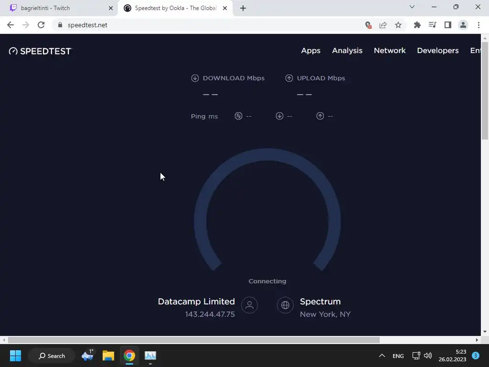Click the globe server icon next to Spectrum
Screen dimensions: 489x367
tap(286, 305)
